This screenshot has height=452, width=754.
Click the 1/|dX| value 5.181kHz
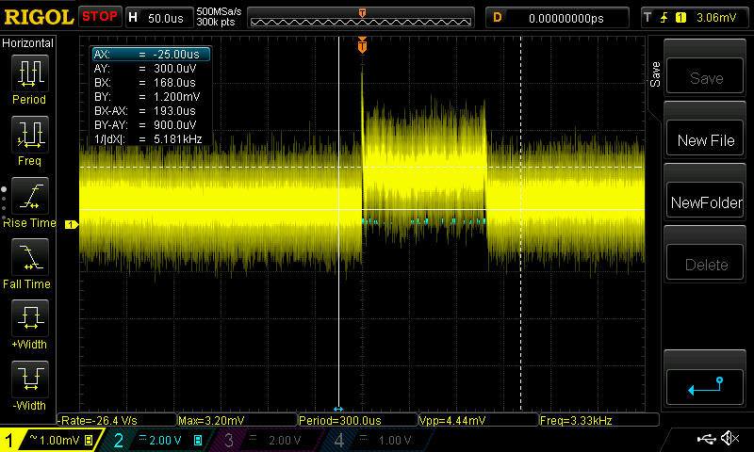coord(177,138)
